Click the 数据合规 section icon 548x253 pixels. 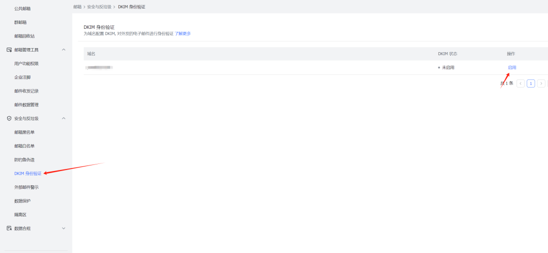[x=9, y=228]
